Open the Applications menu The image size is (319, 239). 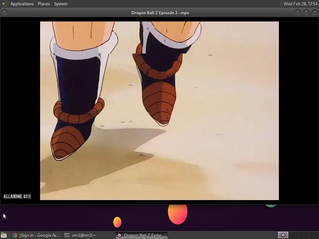(x=22, y=4)
